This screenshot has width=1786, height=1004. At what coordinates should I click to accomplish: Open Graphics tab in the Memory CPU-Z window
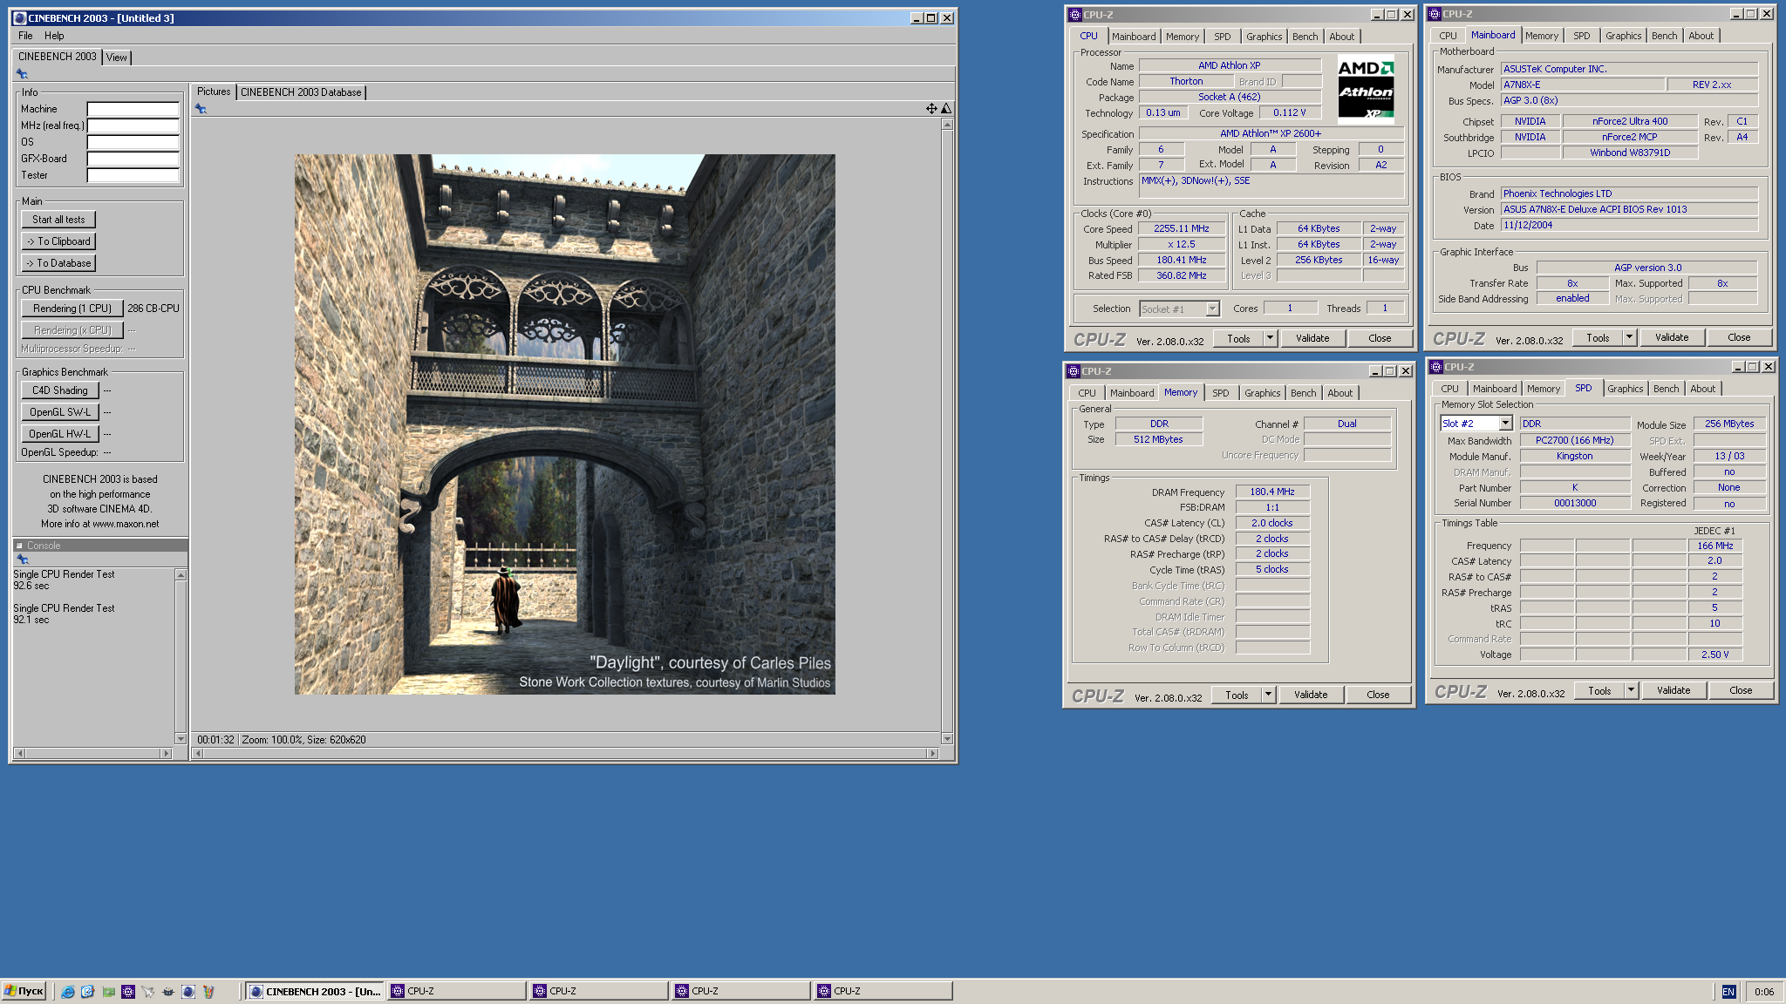(x=1263, y=393)
